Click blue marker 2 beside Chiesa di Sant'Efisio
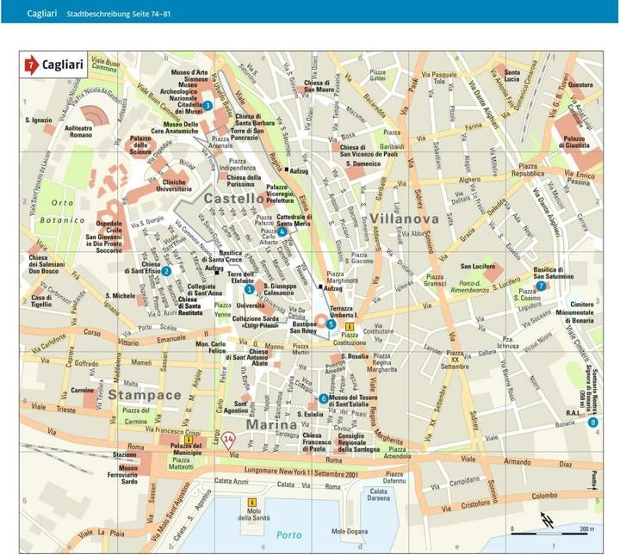The image size is (620, 555). pyautogui.click(x=166, y=271)
